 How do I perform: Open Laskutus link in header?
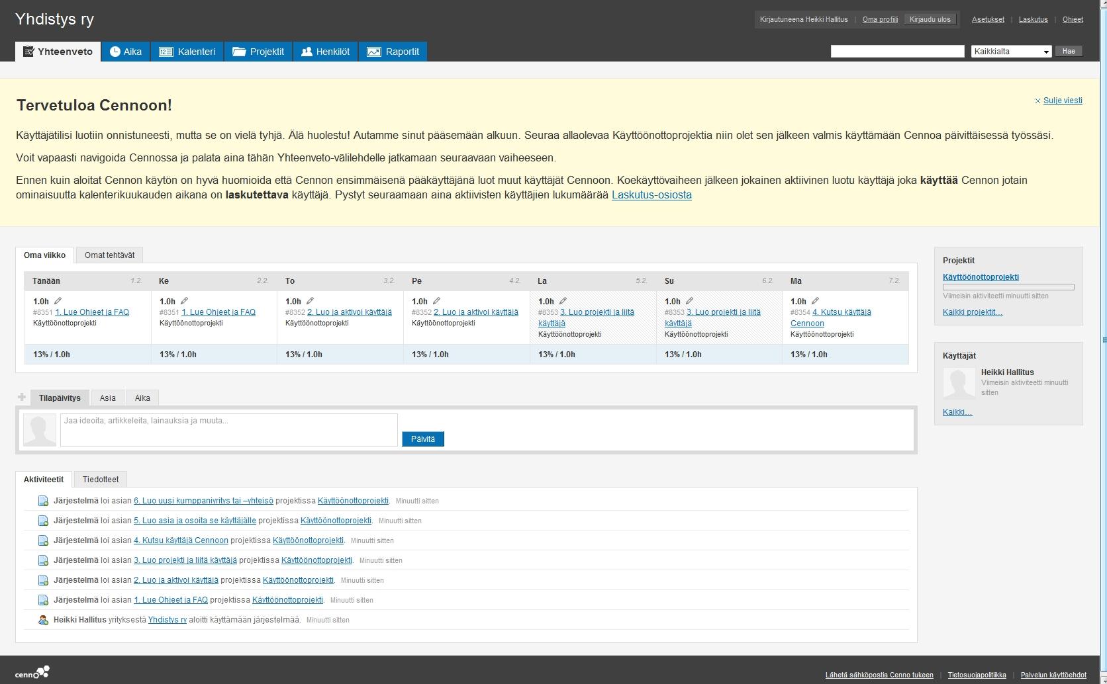click(1033, 19)
